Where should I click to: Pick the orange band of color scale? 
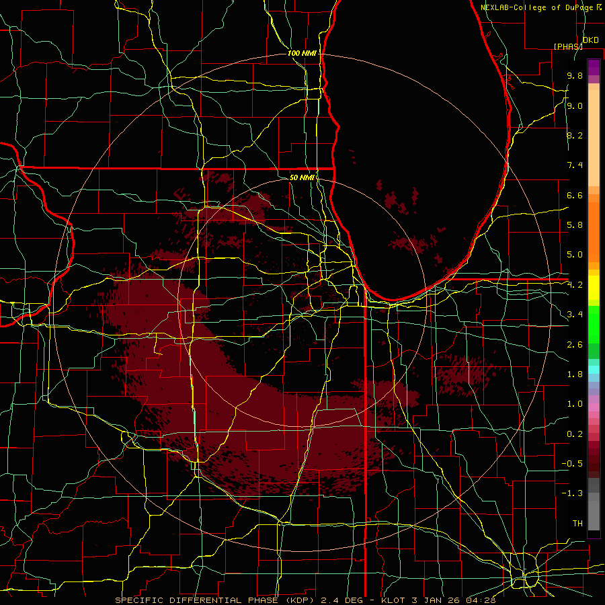[x=594, y=232]
